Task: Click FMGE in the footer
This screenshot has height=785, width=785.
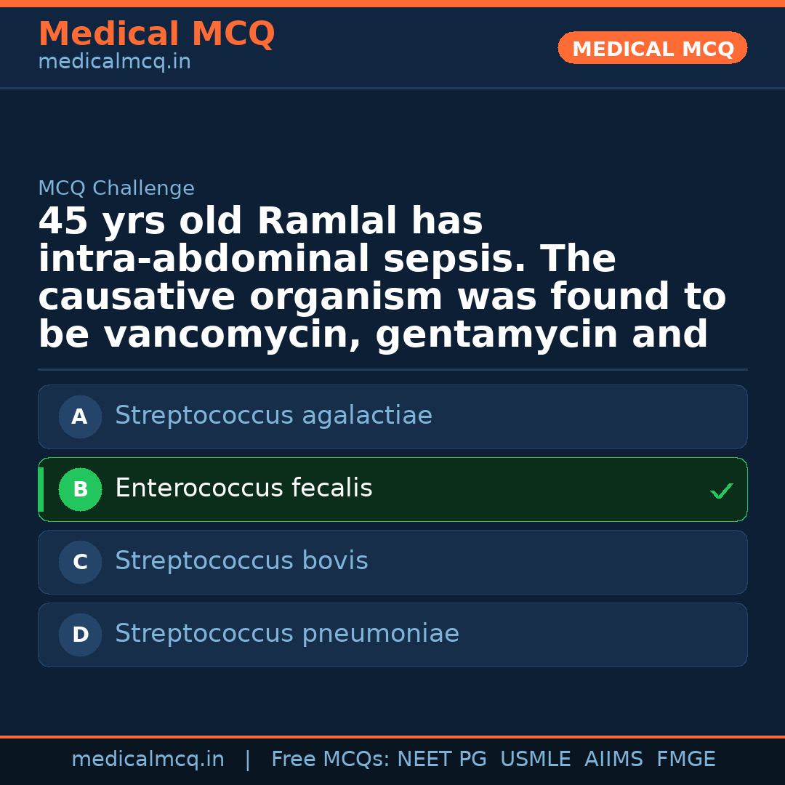Action: (x=685, y=760)
